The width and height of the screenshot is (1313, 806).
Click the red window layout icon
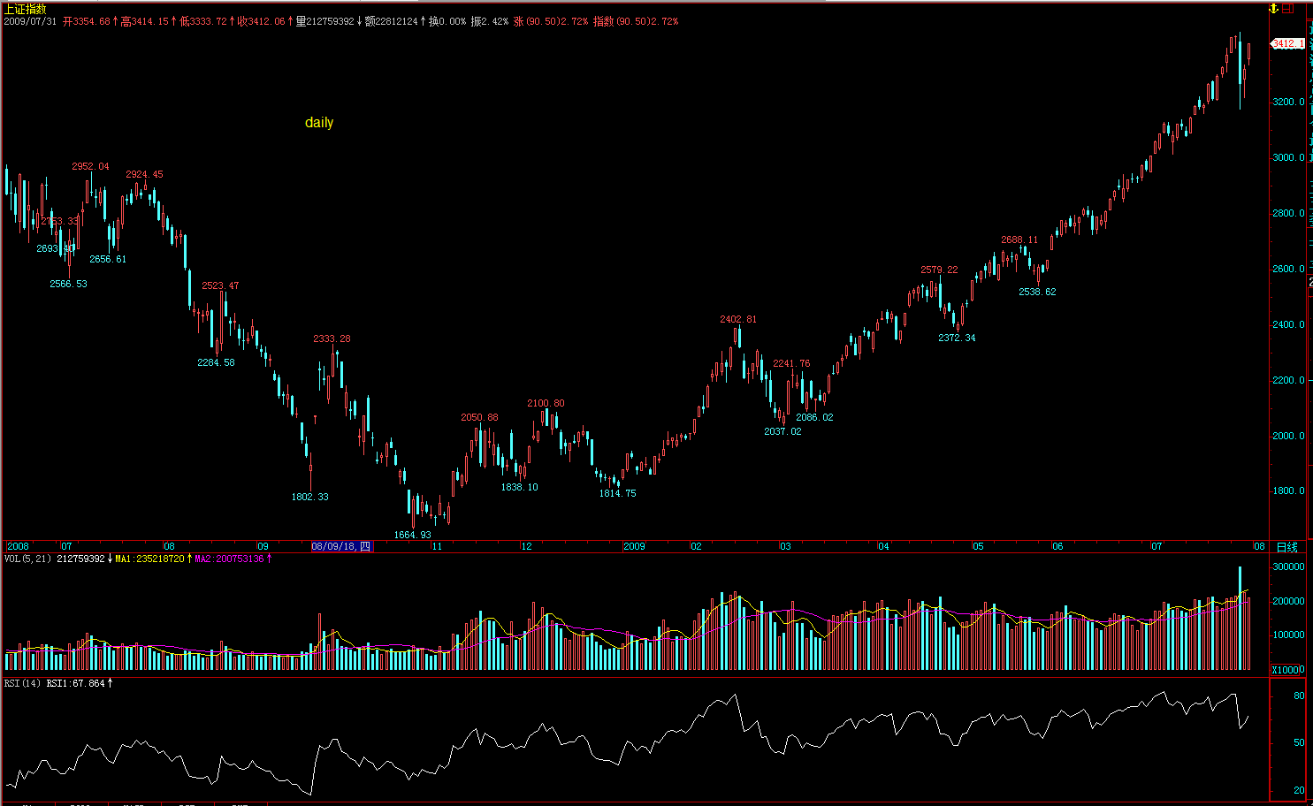1288,9
